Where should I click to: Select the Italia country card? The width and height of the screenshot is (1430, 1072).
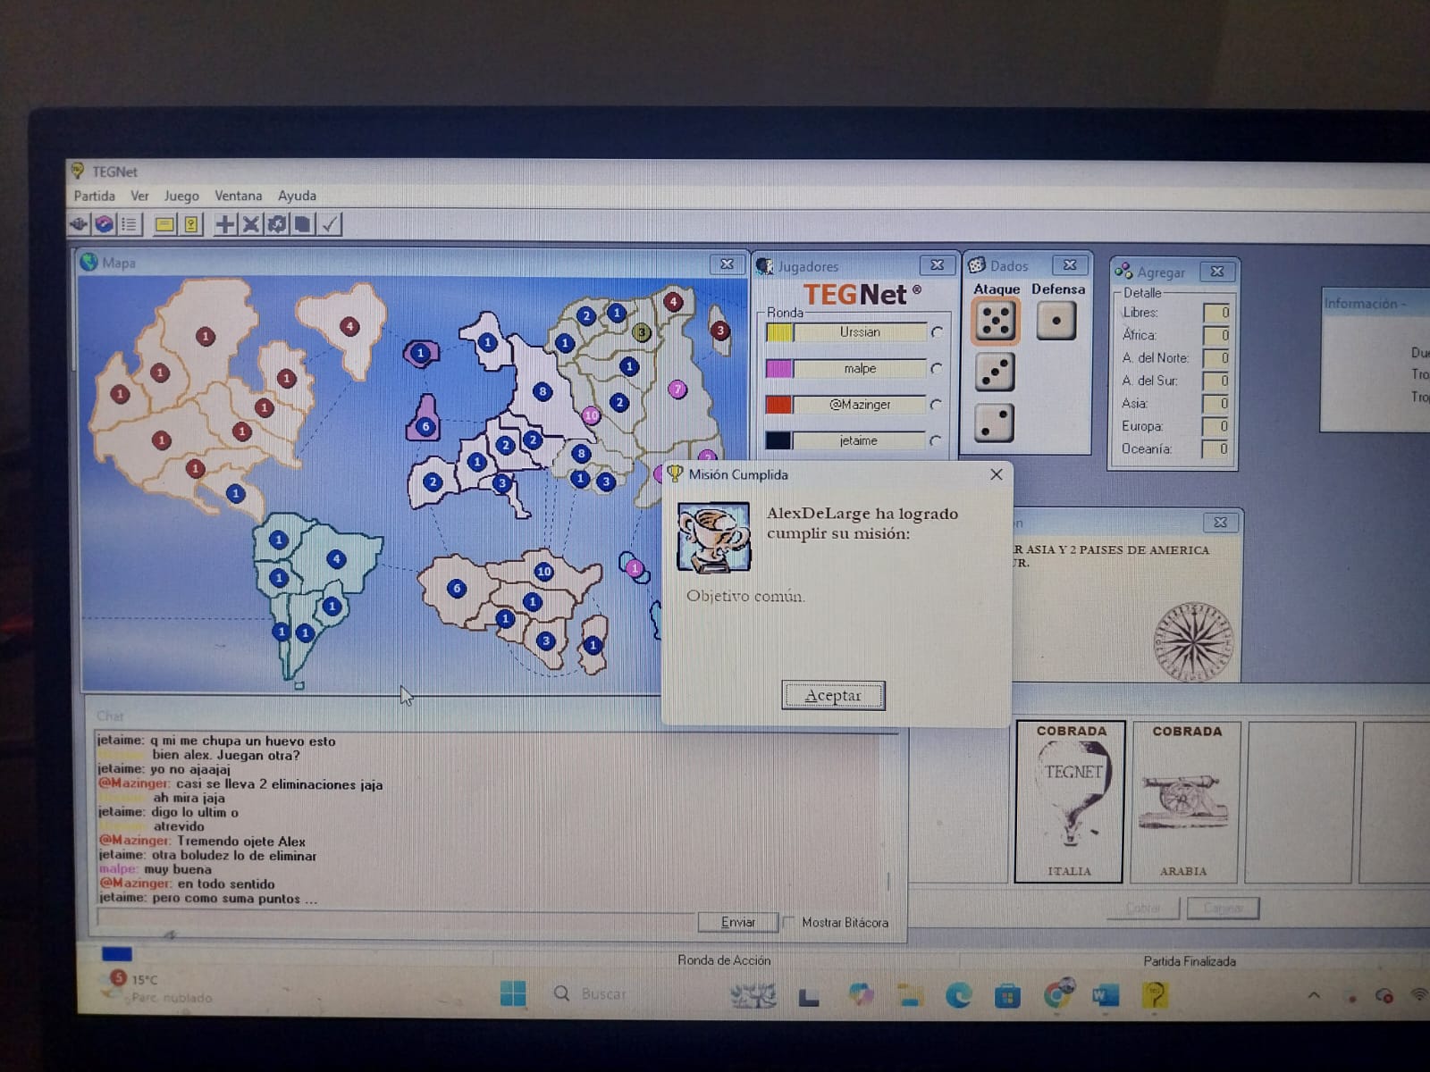click(x=1069, y=801)
